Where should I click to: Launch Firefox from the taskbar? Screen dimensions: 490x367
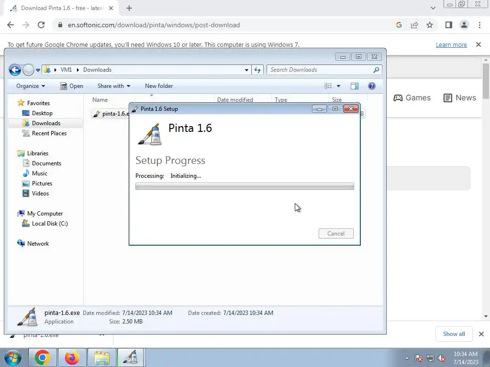coord(72,357)
